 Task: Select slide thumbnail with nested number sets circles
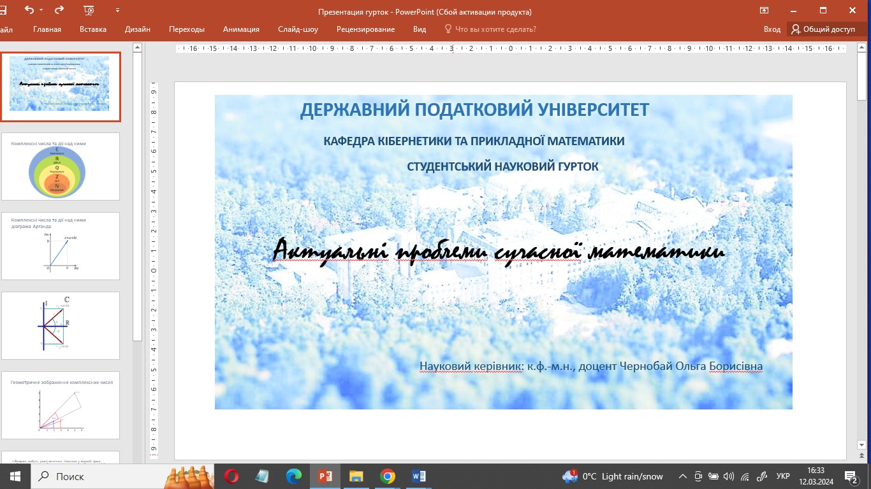click(60, 167)
